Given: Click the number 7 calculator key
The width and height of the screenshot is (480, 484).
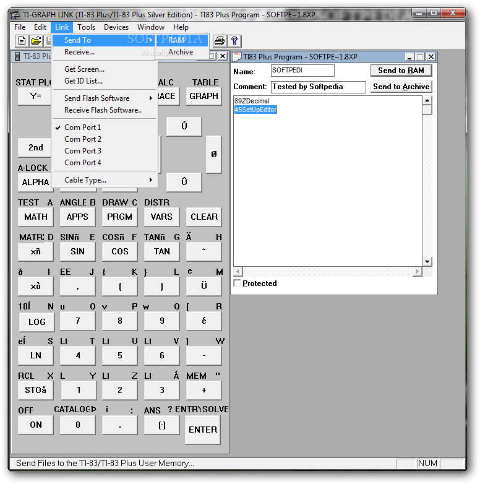Looking at the screenshot, I should (78, 321).
